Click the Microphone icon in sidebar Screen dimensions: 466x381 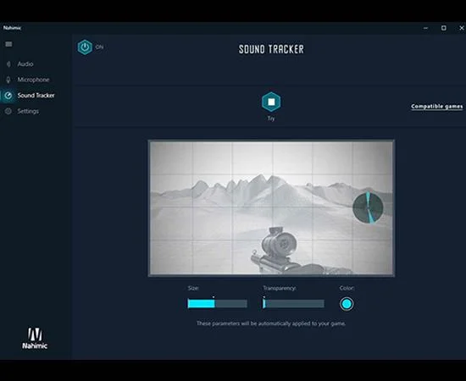[x=8, y=80]
